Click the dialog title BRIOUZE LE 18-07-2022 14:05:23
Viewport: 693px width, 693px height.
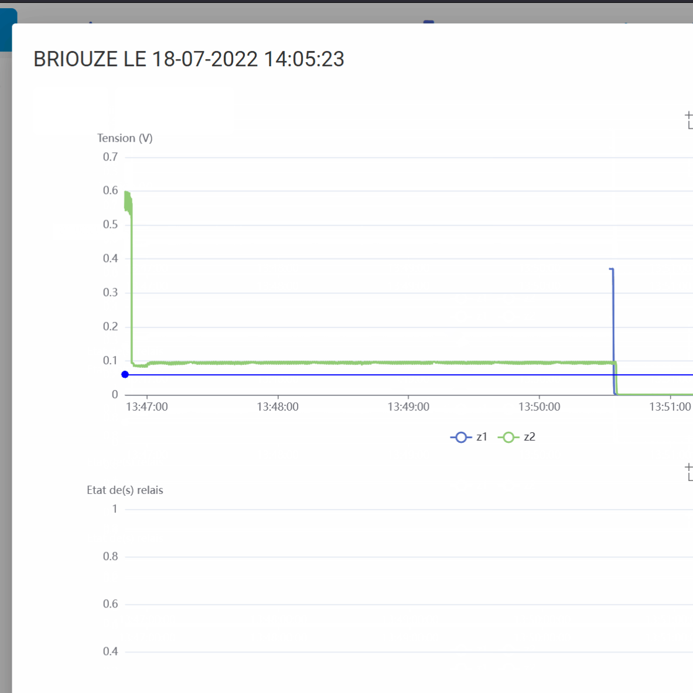(x=189, y=59)
